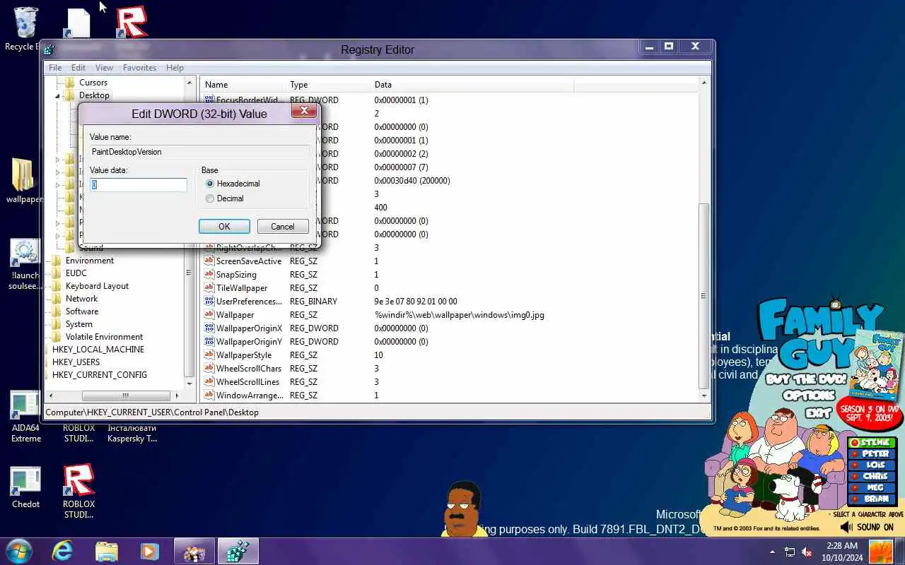Close the Edit DWORD dialog with X
This screenshot has width=905, height=565.
pos(304,111)
